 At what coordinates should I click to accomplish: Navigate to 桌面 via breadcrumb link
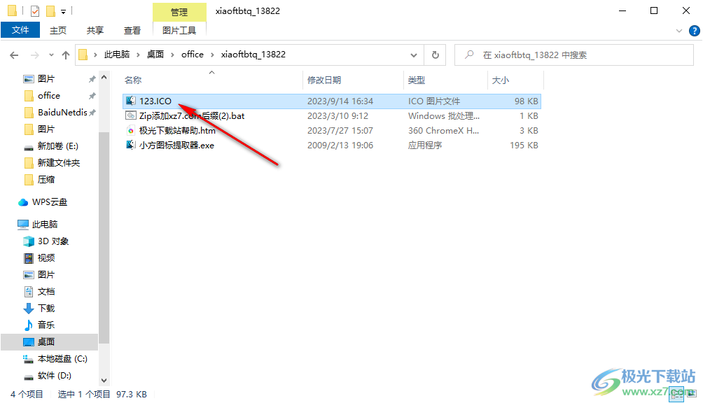[155, 54]
